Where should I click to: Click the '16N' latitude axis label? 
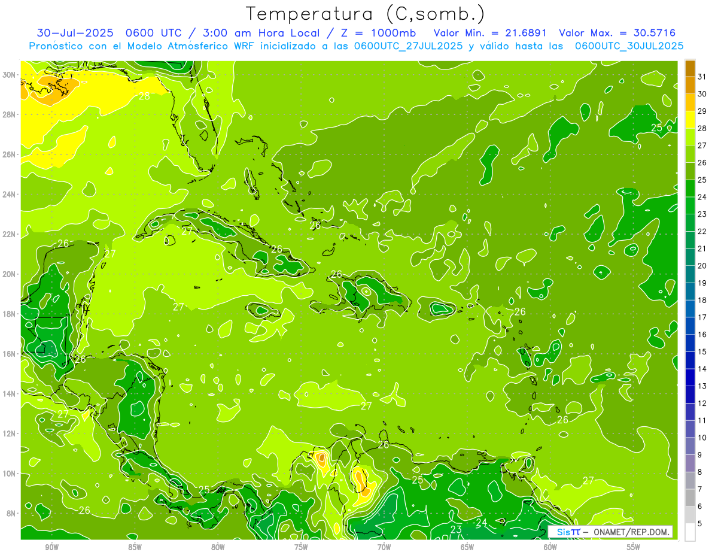(x=10, y=354)
